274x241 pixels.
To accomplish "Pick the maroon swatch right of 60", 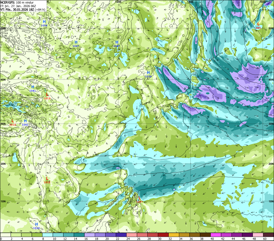I will [269, 235].
